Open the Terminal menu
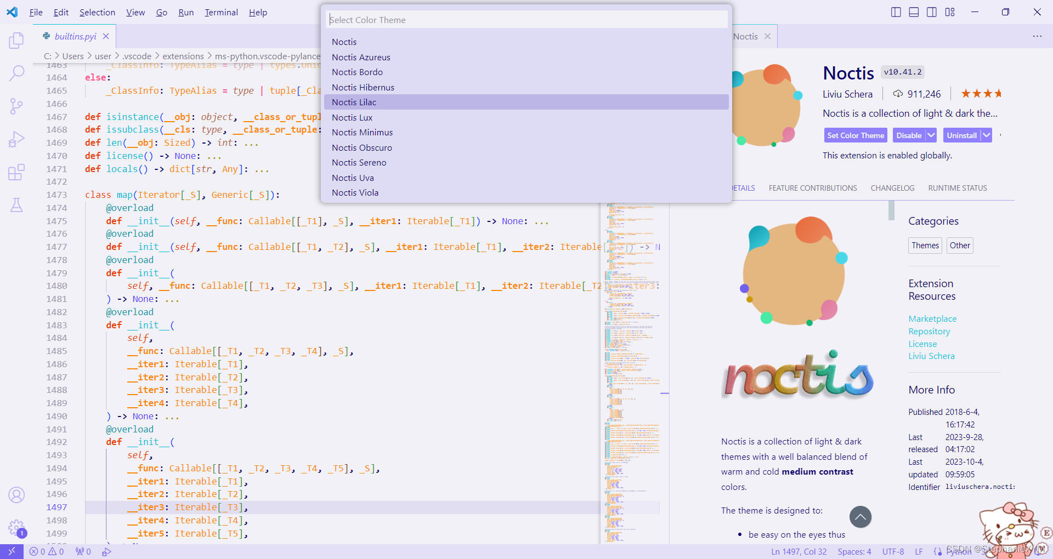Screen dimensions: 1053x559 coord(221,12)
